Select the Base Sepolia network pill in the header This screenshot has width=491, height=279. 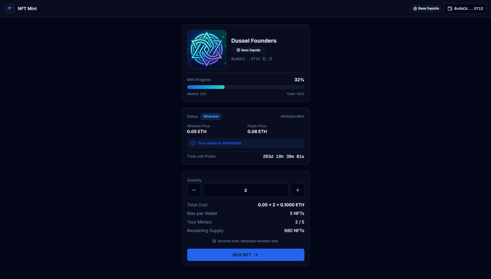click(426, 8)
